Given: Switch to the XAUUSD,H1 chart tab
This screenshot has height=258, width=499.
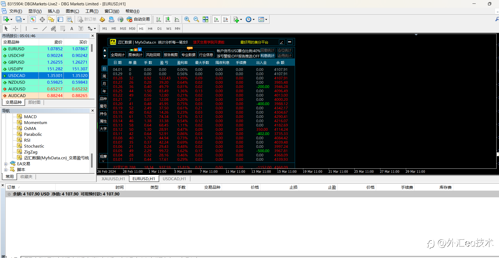Looking at the screenshot, I should coord(113,179).
